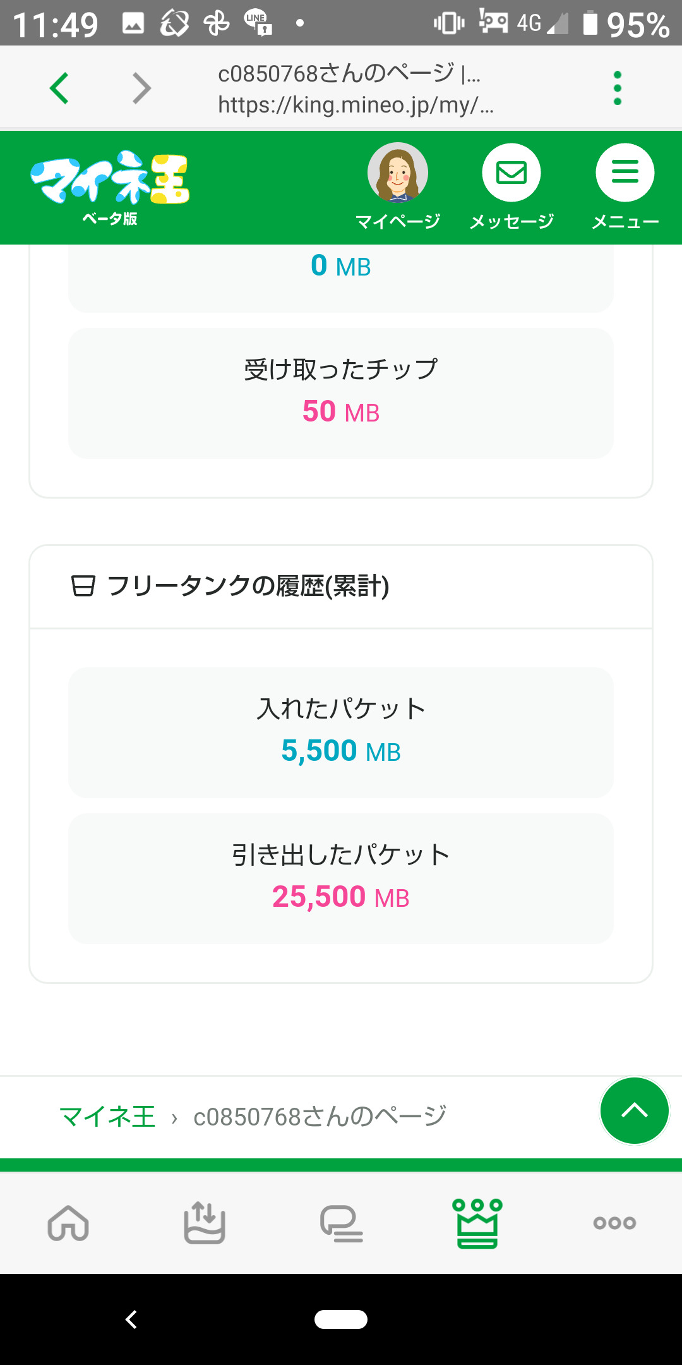Tap the 引き出したパケット 25,500 MB card

coord(341,878)
